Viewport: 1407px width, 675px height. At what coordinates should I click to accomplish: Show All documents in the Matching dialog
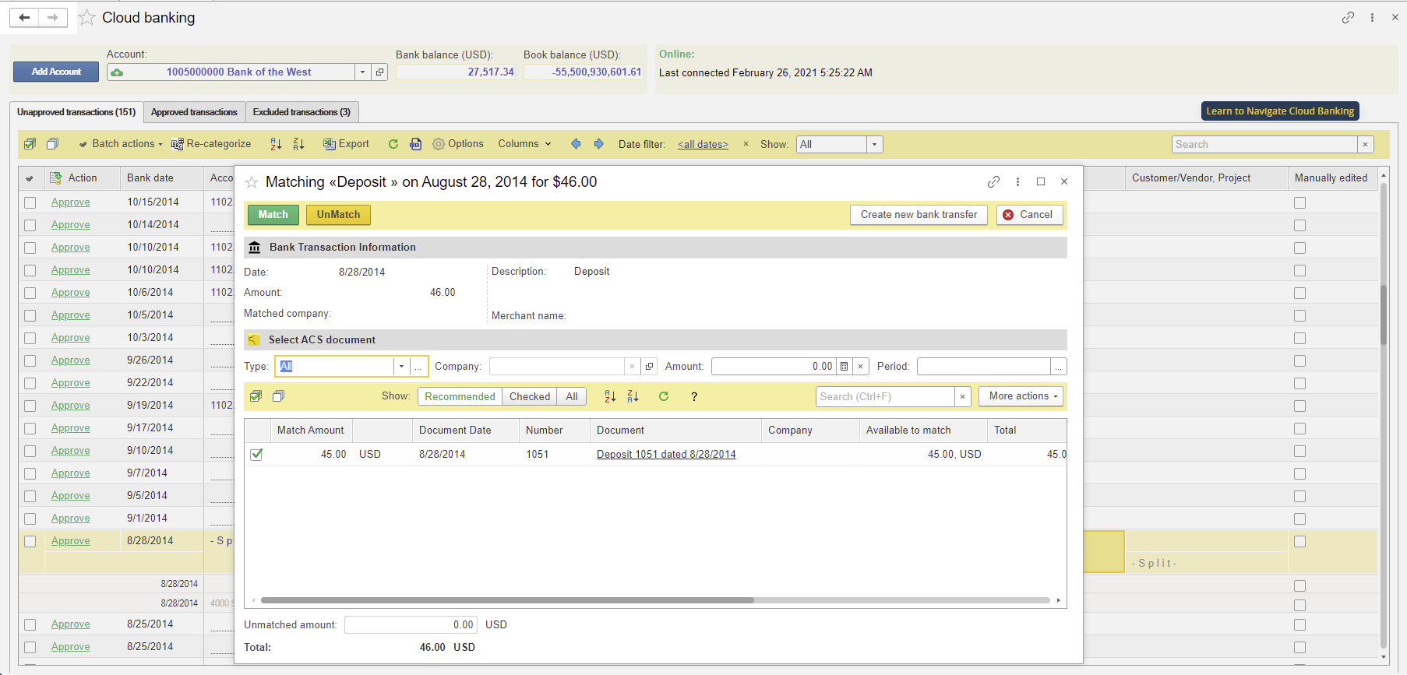pyautogui.click(x=572, y=396)
